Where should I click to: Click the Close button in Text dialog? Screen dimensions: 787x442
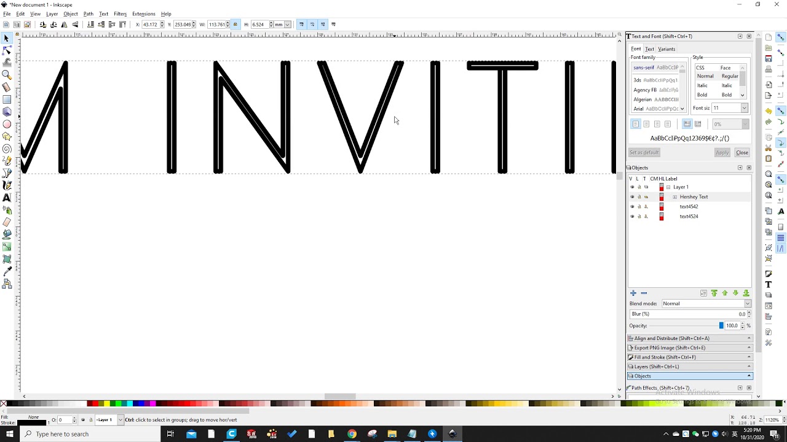[742, 153]
